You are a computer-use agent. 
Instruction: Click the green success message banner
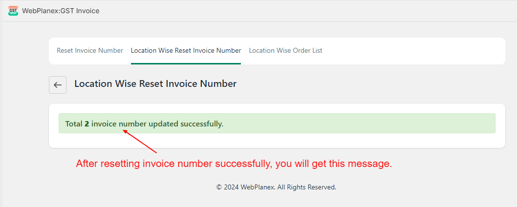click(x=277, y=124)
